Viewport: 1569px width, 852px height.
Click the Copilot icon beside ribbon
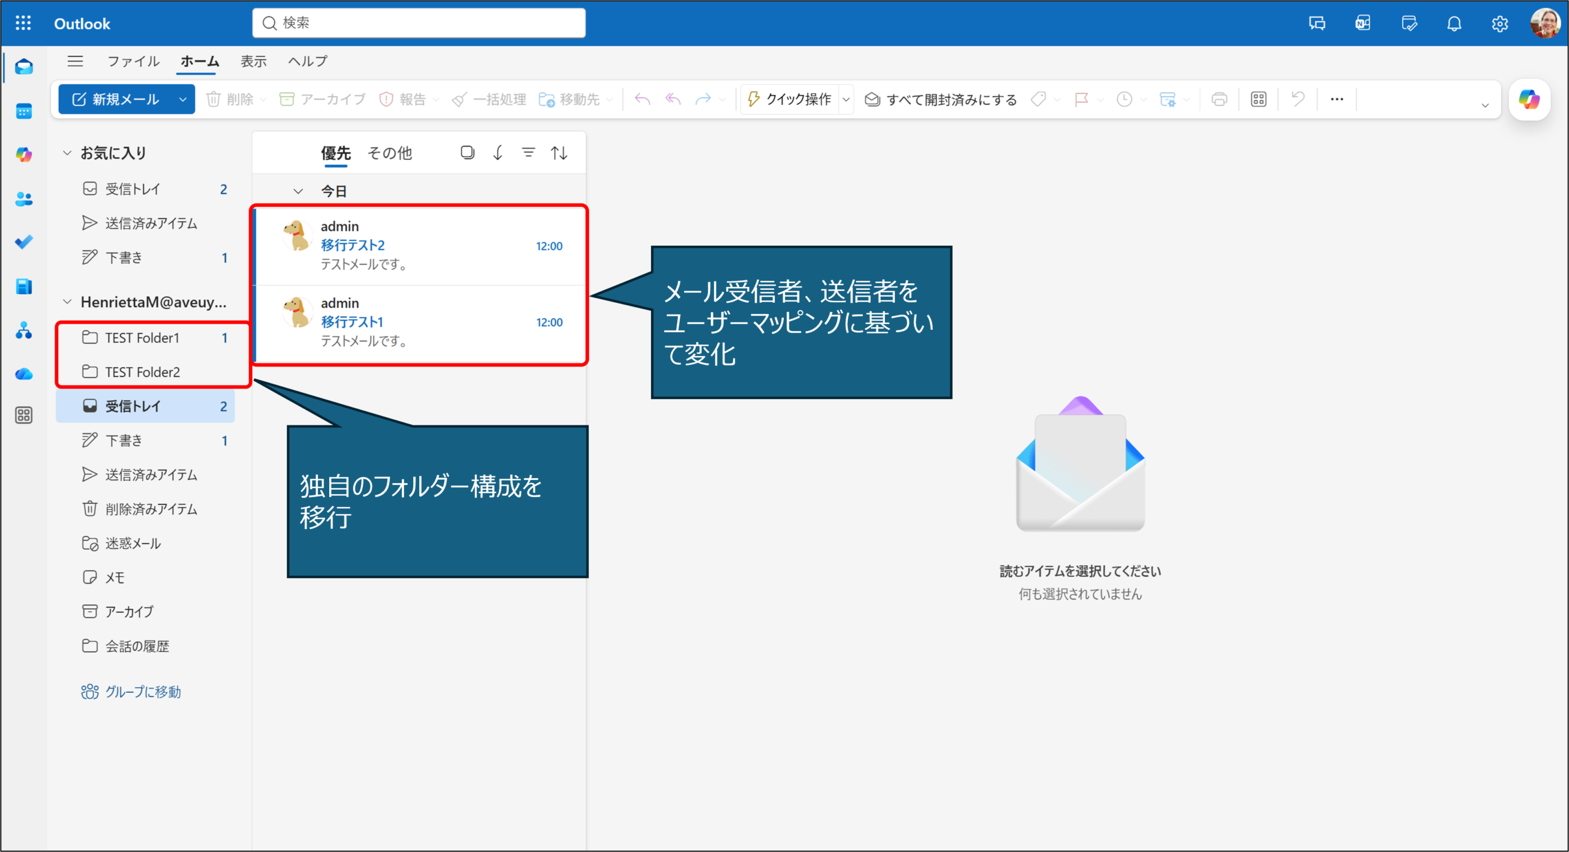[x=1529, y=99]
